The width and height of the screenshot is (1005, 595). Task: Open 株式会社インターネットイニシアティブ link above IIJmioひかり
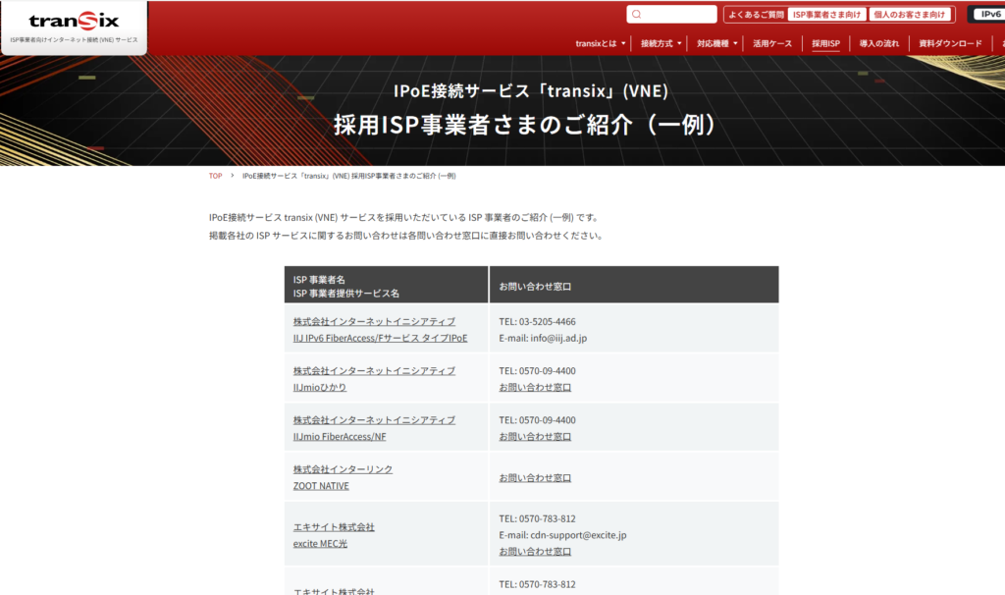(374, 370)
